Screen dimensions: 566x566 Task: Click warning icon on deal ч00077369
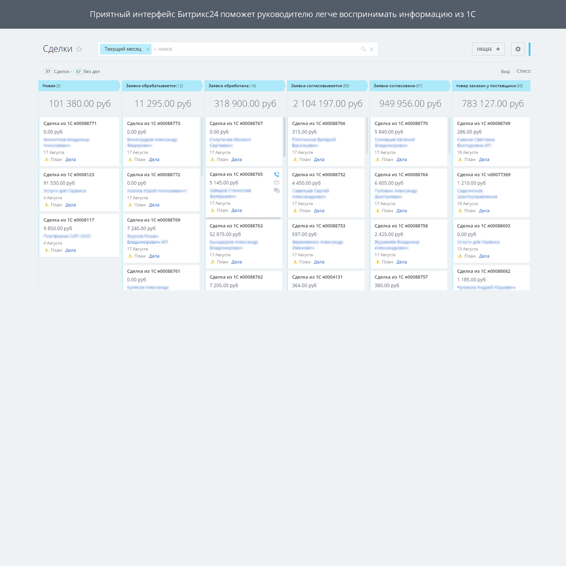click(x=460, y=211)
